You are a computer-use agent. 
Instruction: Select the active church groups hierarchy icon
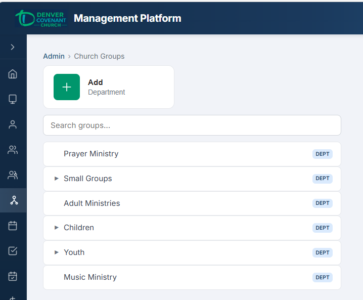(13, 200)
